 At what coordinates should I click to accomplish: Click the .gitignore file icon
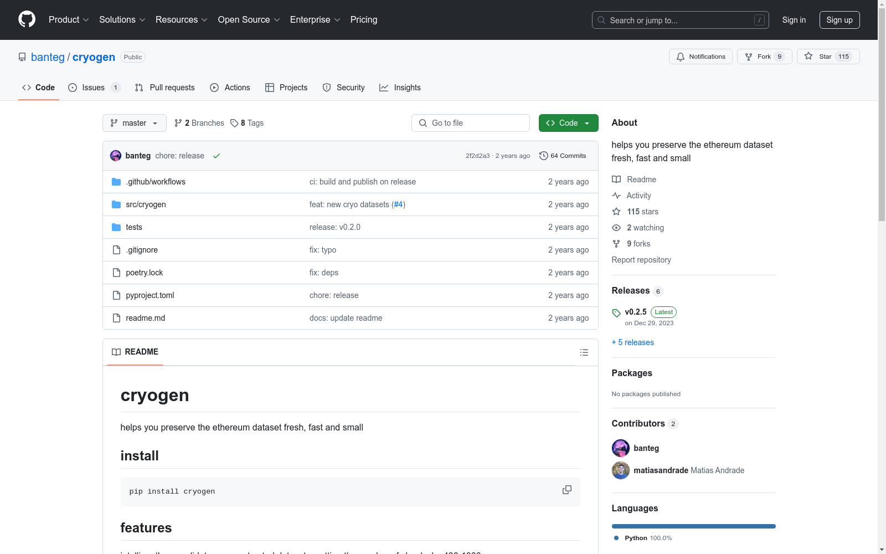pyautogui.click(x=116, y=250)
